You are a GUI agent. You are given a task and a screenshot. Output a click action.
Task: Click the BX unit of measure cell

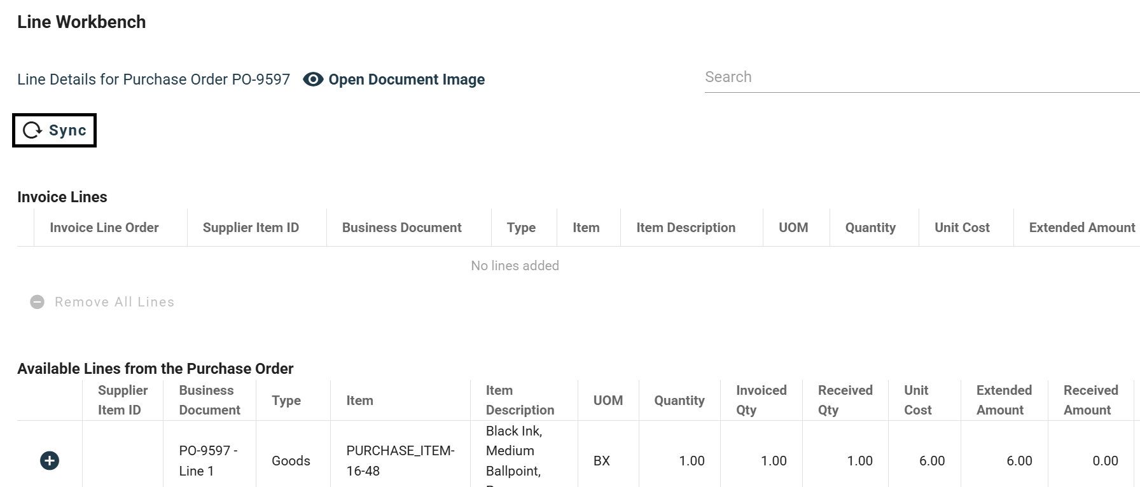point(602,461)
